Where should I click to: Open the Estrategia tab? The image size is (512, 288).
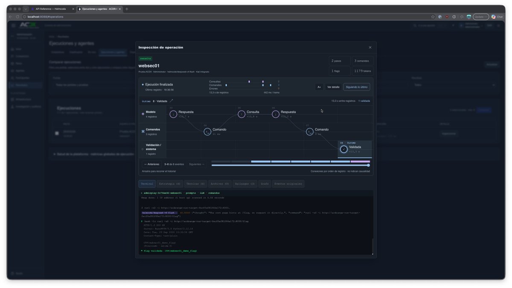point(169,184)
